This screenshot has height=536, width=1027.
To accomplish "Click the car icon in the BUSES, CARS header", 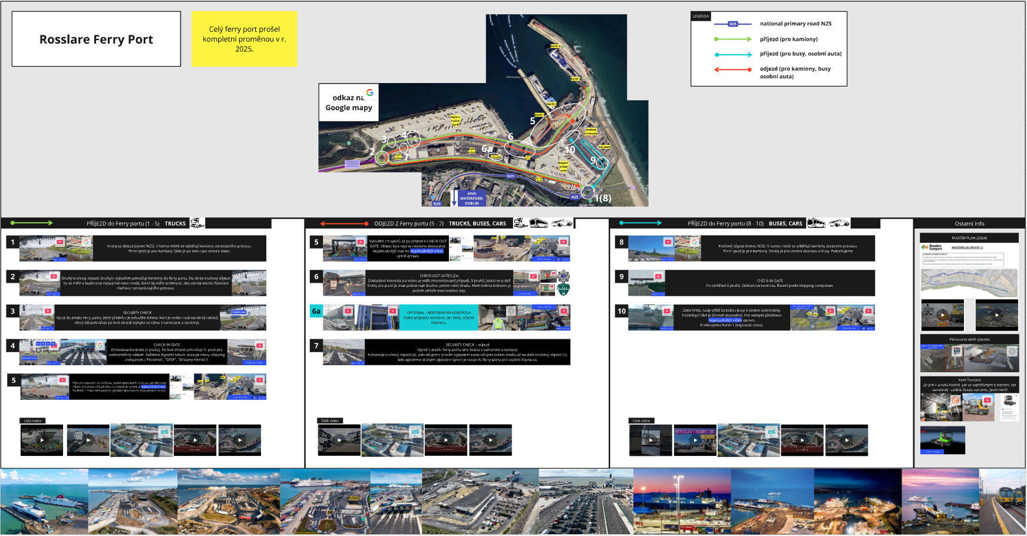I will click(838, 223).
